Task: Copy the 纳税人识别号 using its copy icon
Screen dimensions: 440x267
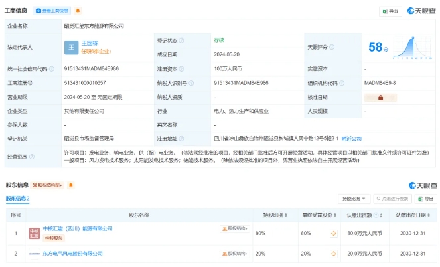Action: click(x=273, y=83)
